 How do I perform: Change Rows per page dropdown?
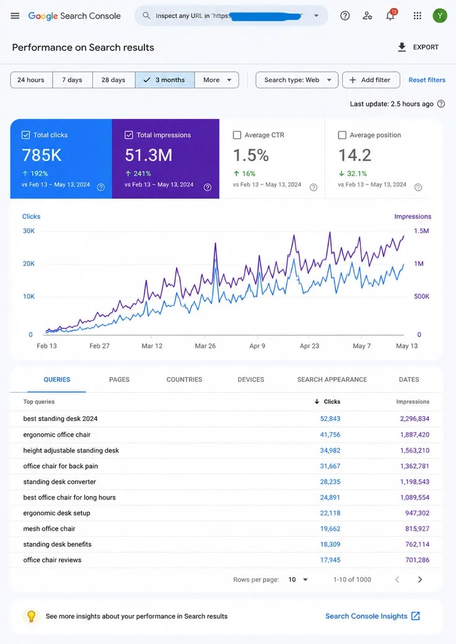pyautogui.click(x=298, y=580)
